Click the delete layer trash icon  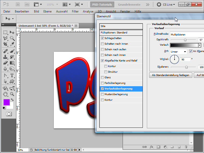(x=186, y=147)
